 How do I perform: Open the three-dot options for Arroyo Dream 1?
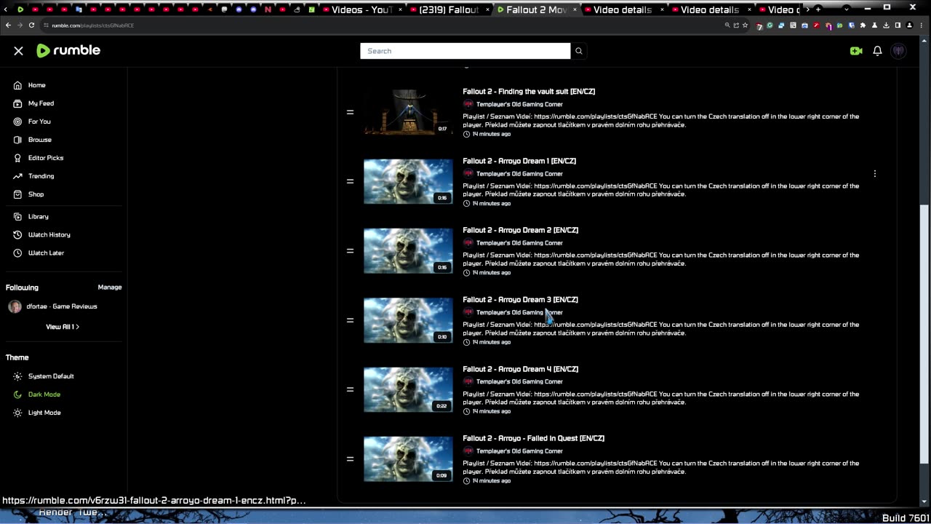(875, 174)
